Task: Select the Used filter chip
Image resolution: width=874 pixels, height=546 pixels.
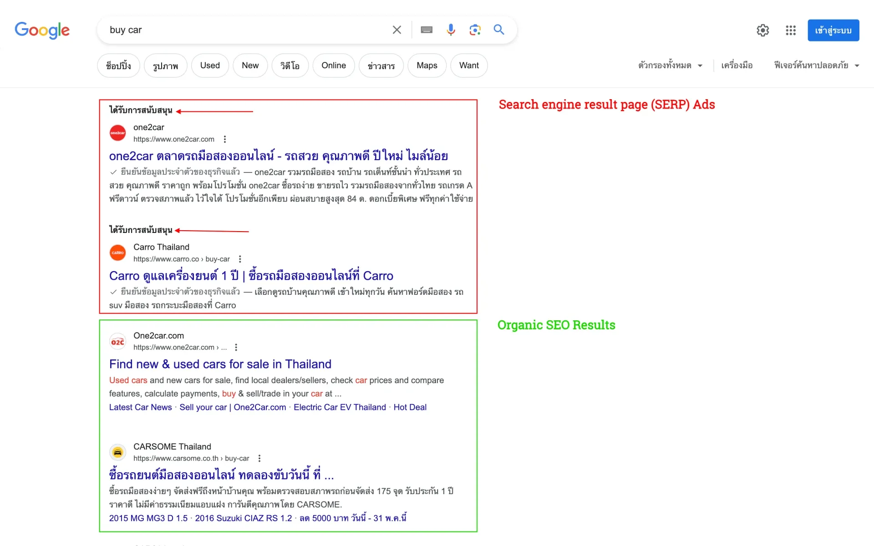Action: (210, 66)
